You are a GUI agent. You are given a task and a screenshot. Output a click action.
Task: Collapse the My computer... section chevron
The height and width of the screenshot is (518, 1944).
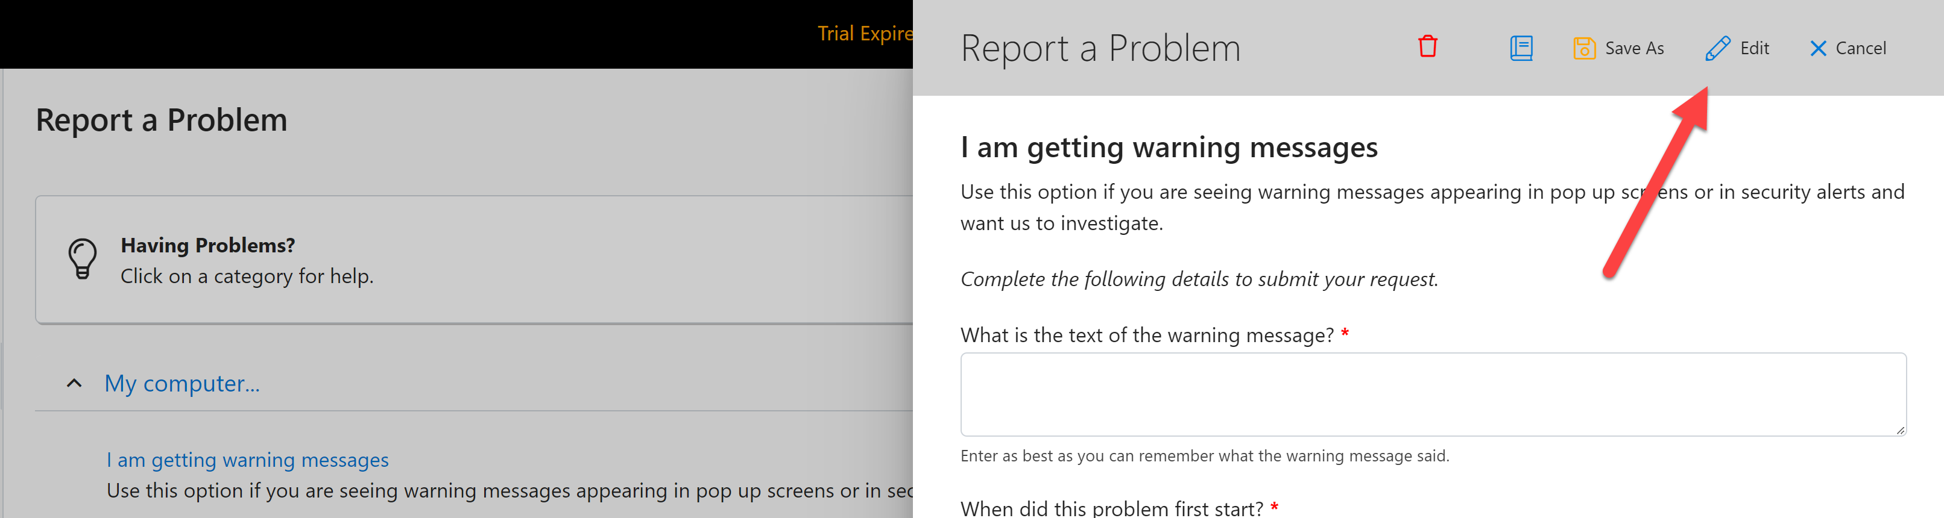[x=74, y=383]
